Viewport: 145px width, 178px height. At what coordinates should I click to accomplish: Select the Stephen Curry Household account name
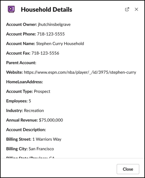point(60,44)
